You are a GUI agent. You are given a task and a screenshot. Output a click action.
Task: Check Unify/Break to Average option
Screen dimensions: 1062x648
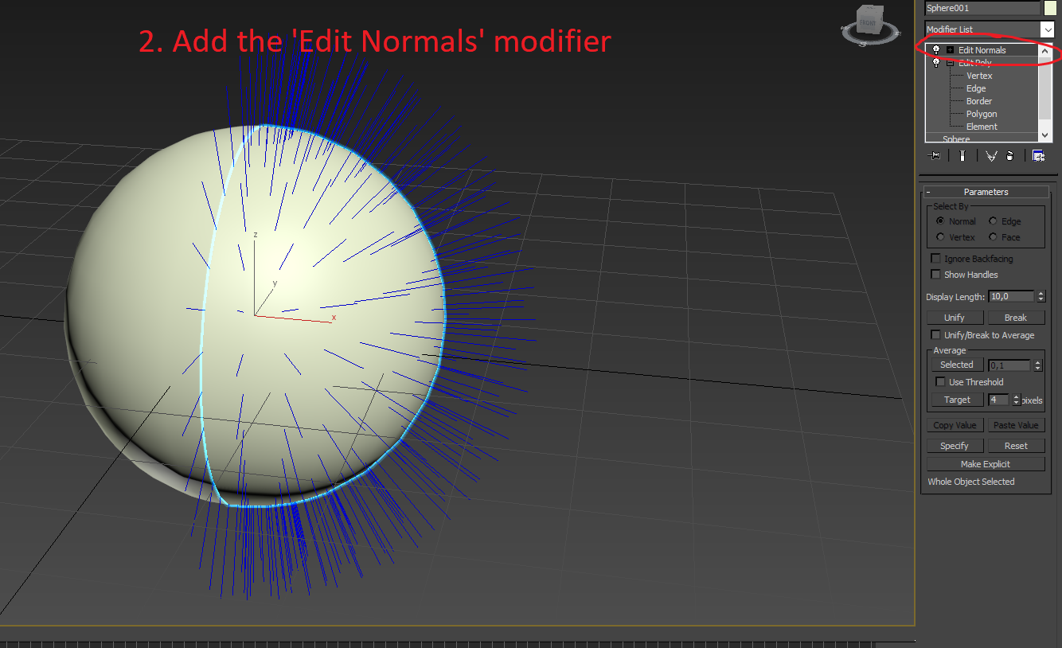click(x=936, y=335)
